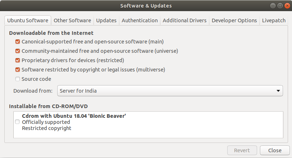Tick the Cdrom with Ubuntu 18.04 checkbox
Image resolution: width=292 pixels, height=158 pixels.
point(17,122)
